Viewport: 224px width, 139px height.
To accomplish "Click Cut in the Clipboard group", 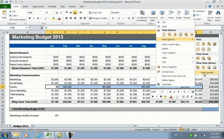I will (x=13, y=11).
